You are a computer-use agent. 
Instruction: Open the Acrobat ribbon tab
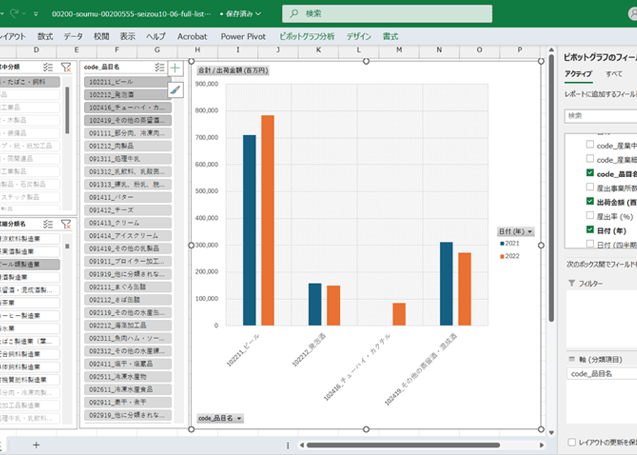coord(192,37)
